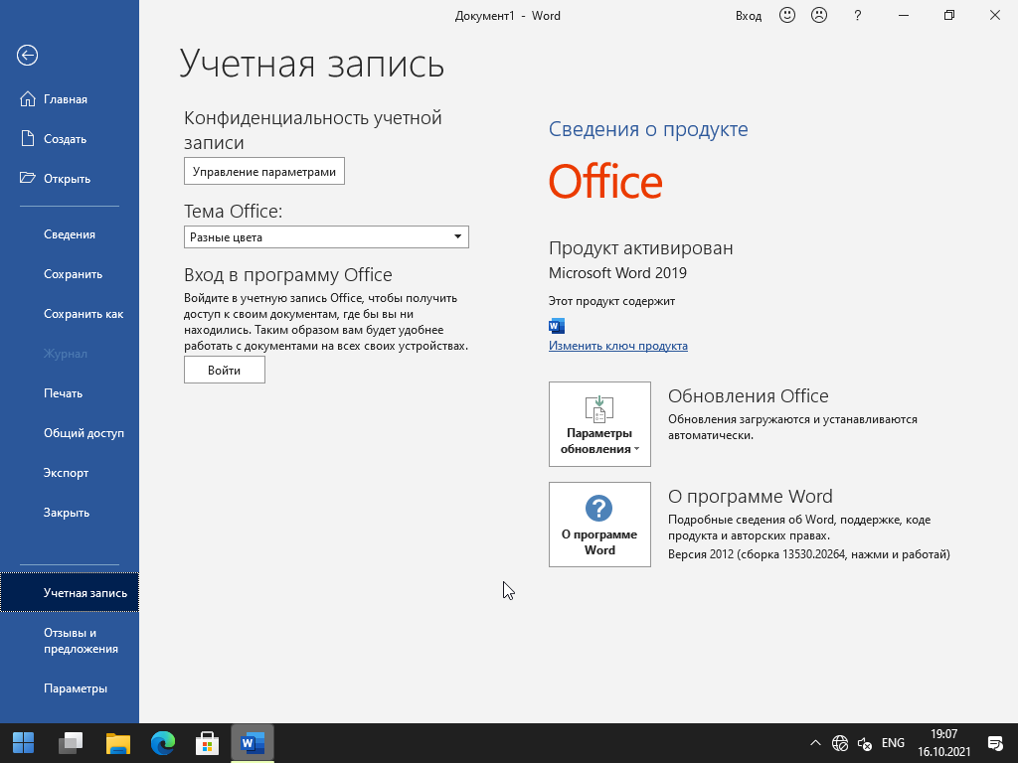Open Отзывы и предложения

[70, 641]
